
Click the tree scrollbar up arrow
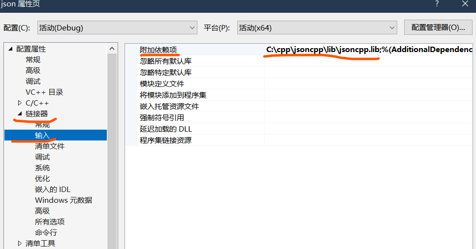coord(112,49)
